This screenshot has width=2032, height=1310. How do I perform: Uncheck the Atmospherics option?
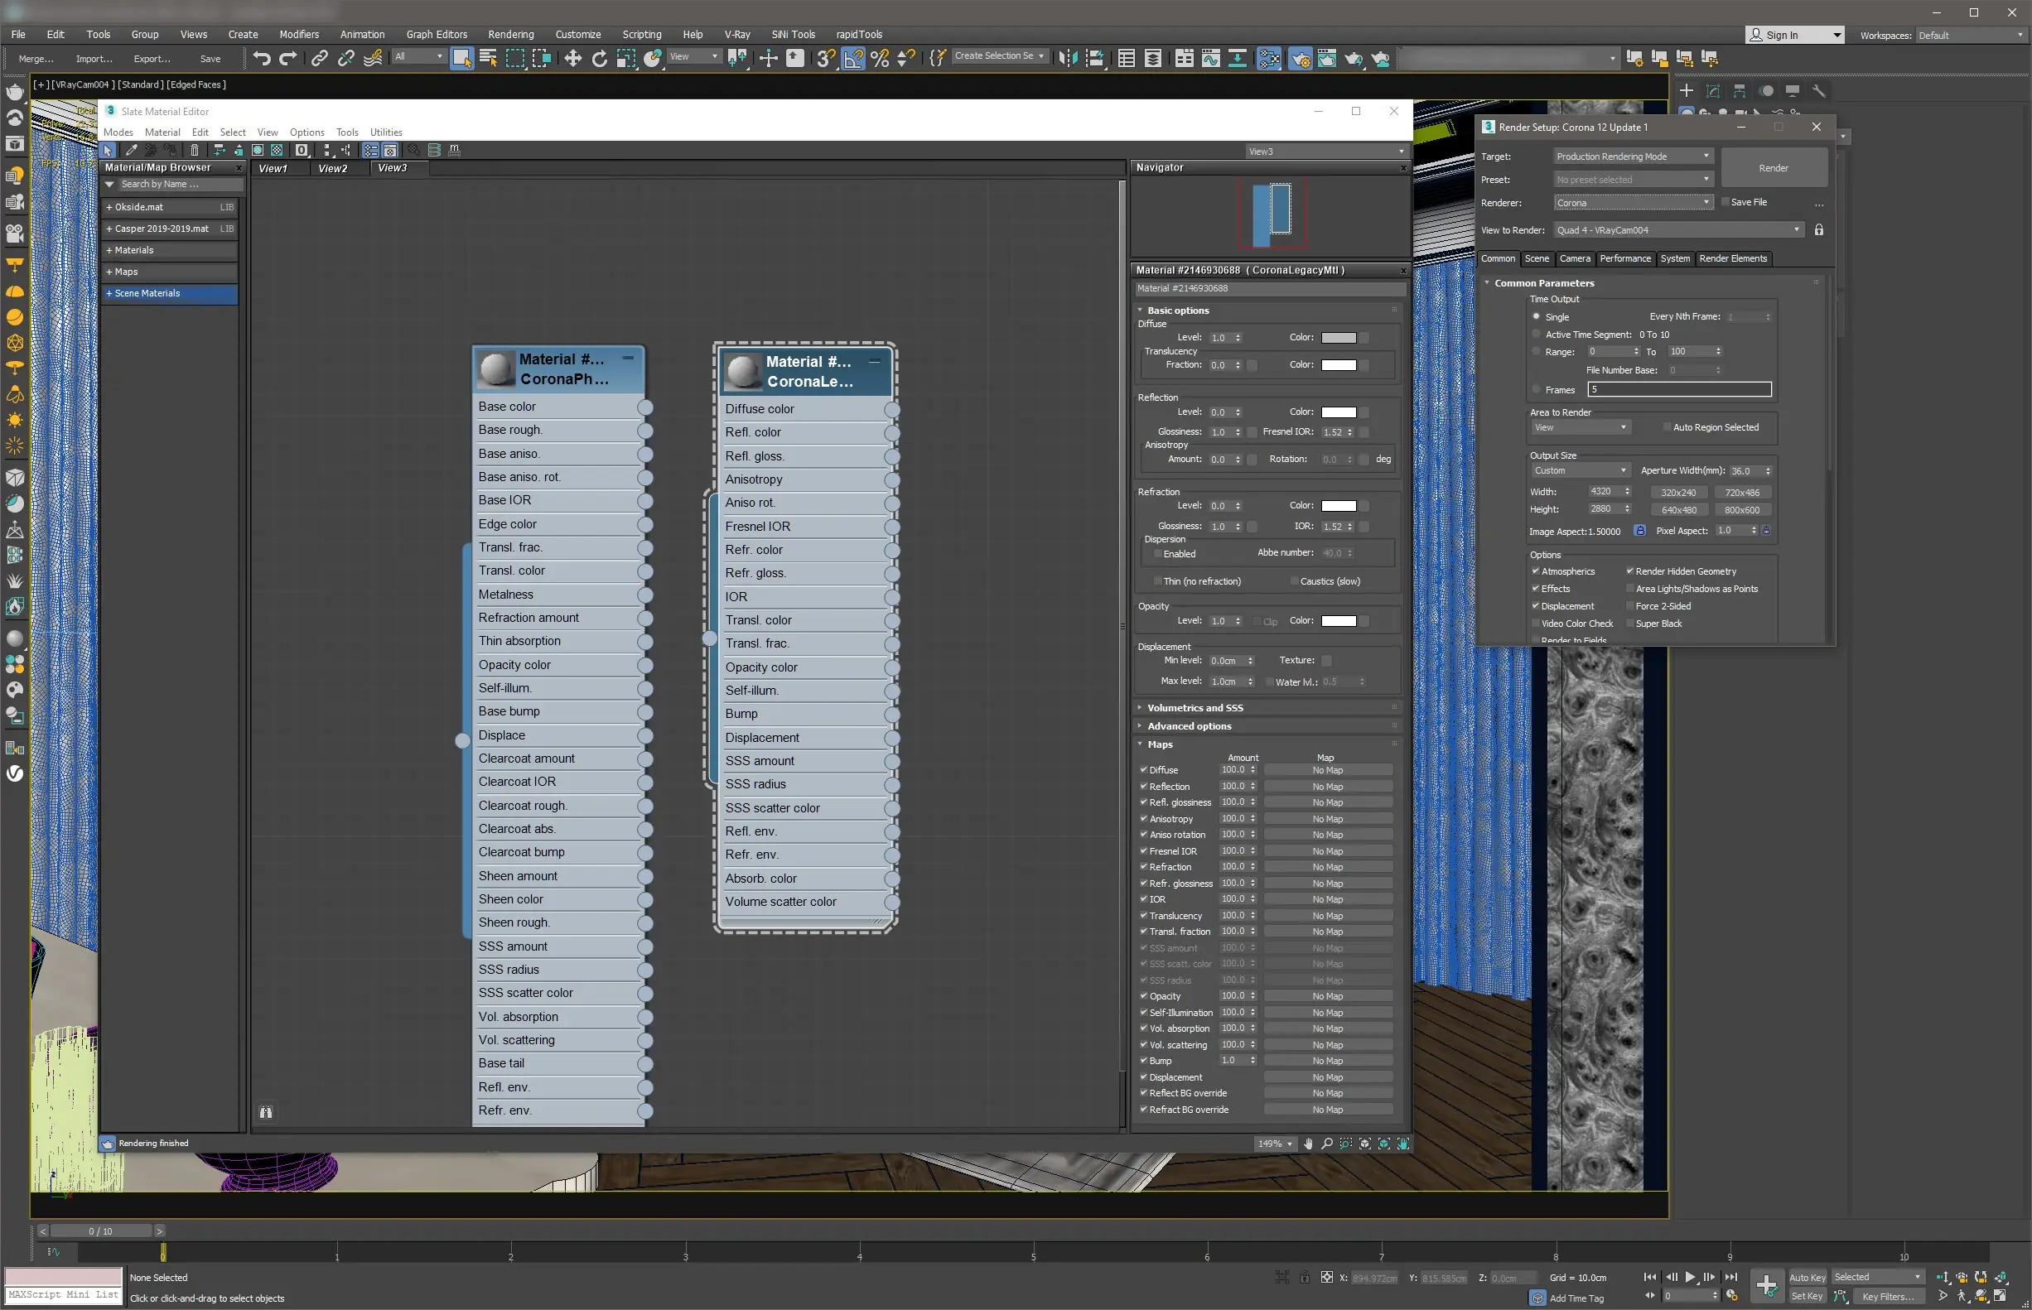tap(1536, 571)
